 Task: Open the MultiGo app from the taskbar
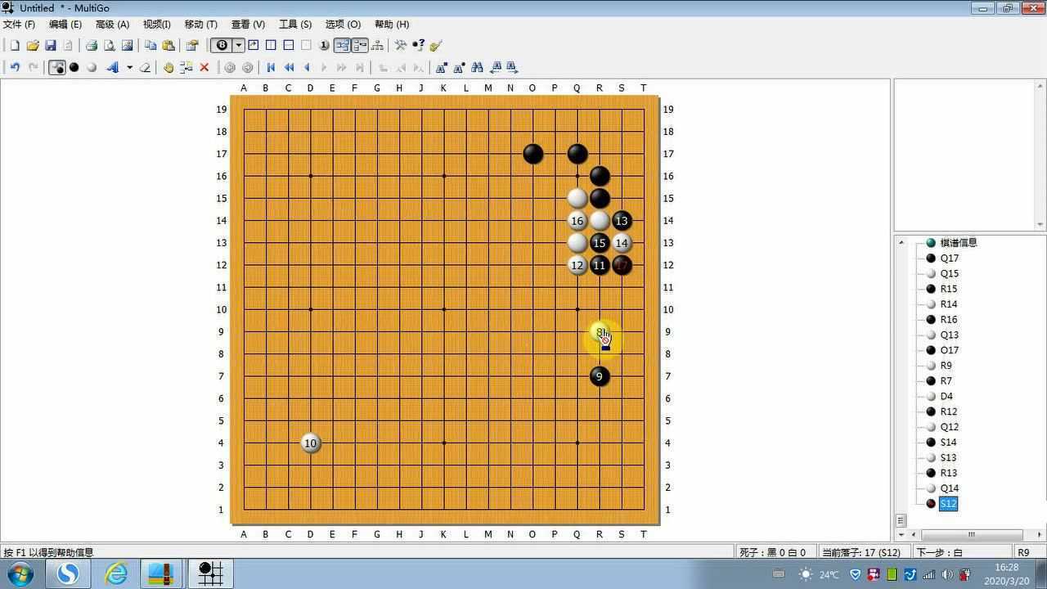211,573
